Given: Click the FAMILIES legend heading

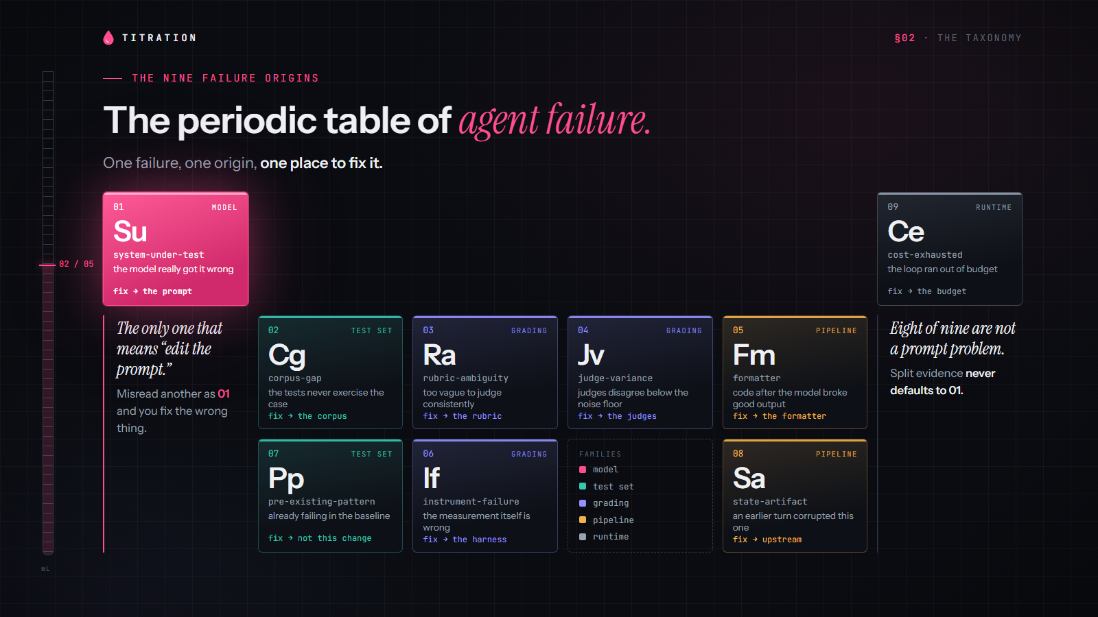Looking at the screenshot, I should point(600,454).
